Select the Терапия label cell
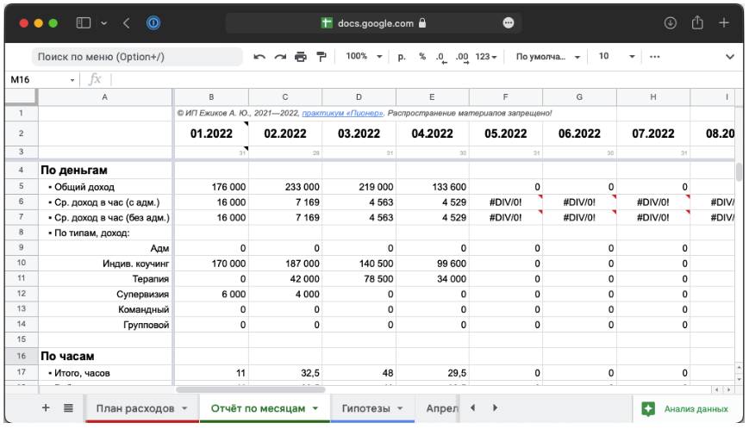Image resolution: width=749 pixels, height=429 pixels. coord(105,279)
